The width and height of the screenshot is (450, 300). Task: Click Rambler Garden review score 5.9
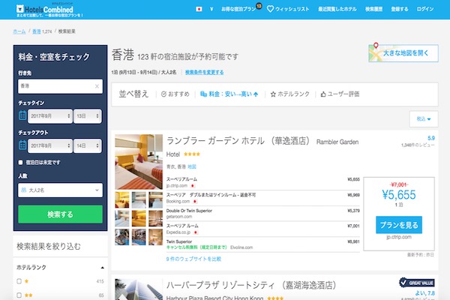(x=431, y=138)
